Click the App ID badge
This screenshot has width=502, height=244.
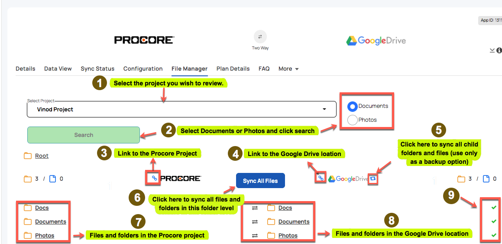coord(490,20)
